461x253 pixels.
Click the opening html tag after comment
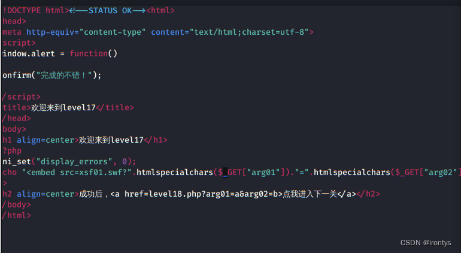pyautogui.click(x=160, y=11)
